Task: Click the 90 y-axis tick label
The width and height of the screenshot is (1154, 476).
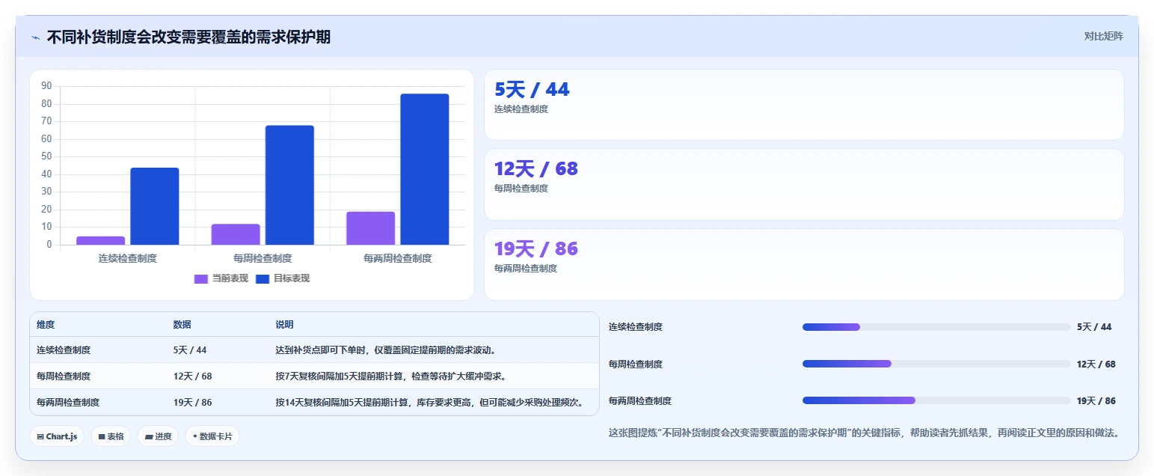Action: point(47,86)
